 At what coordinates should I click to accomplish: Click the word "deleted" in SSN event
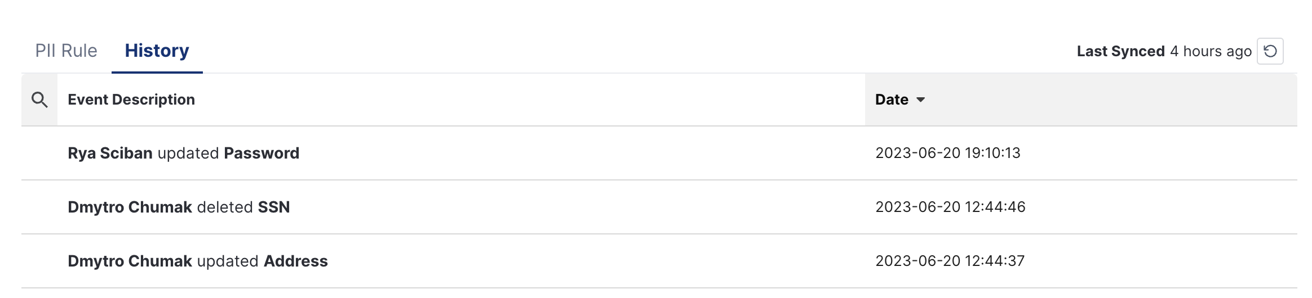coord(225,207)
